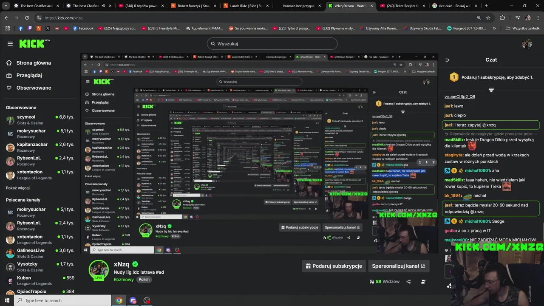Screen dimensions: 544x306
Task: Open the Chrome profile avatar
Action: [x=528, y=18]
